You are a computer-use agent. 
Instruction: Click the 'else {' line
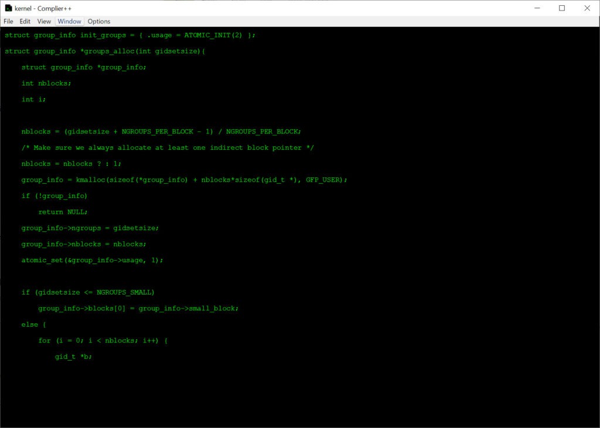tap(33, 324)
